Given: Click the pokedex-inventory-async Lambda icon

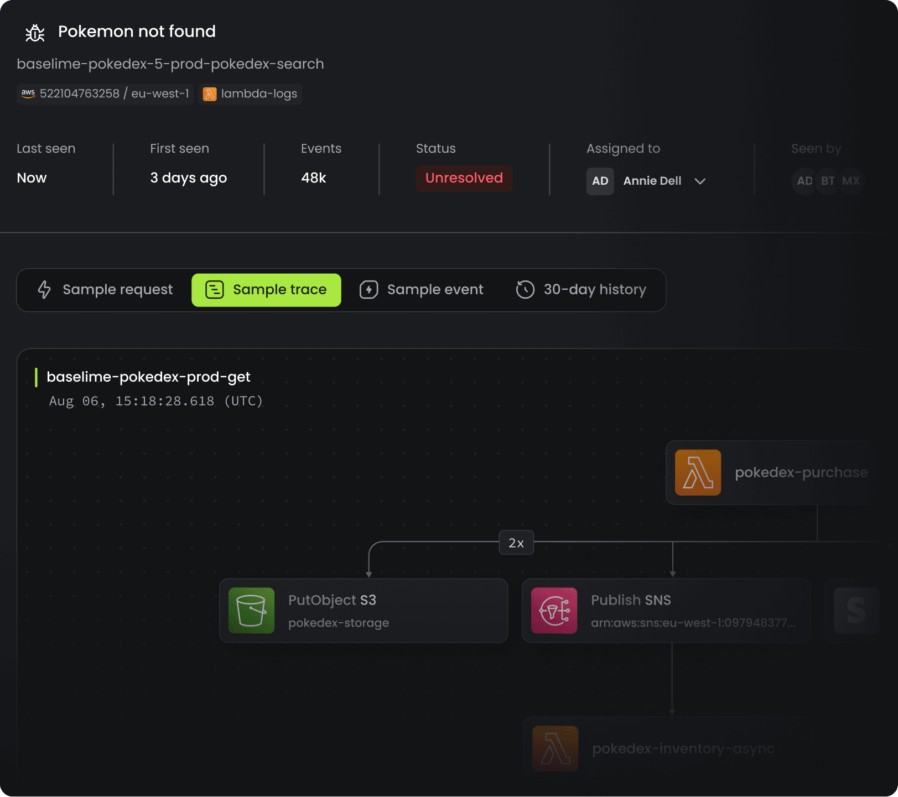Looking at the screenshot, I should [x=555, y=748].
